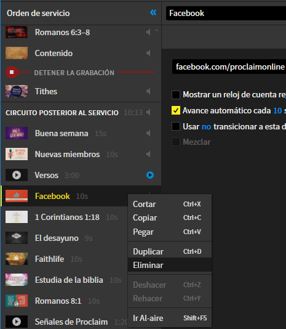Click facebook.com/proclaimonline URL field

[229, 67]
